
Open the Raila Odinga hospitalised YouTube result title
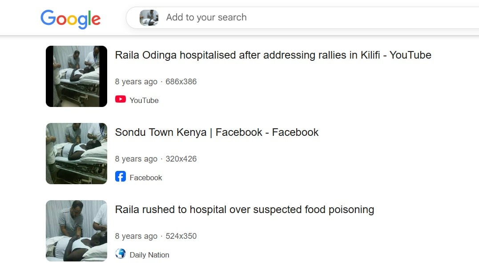(273, 55)
